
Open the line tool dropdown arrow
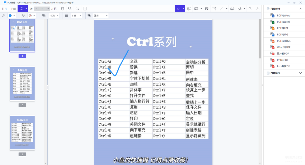pos(227,9)
